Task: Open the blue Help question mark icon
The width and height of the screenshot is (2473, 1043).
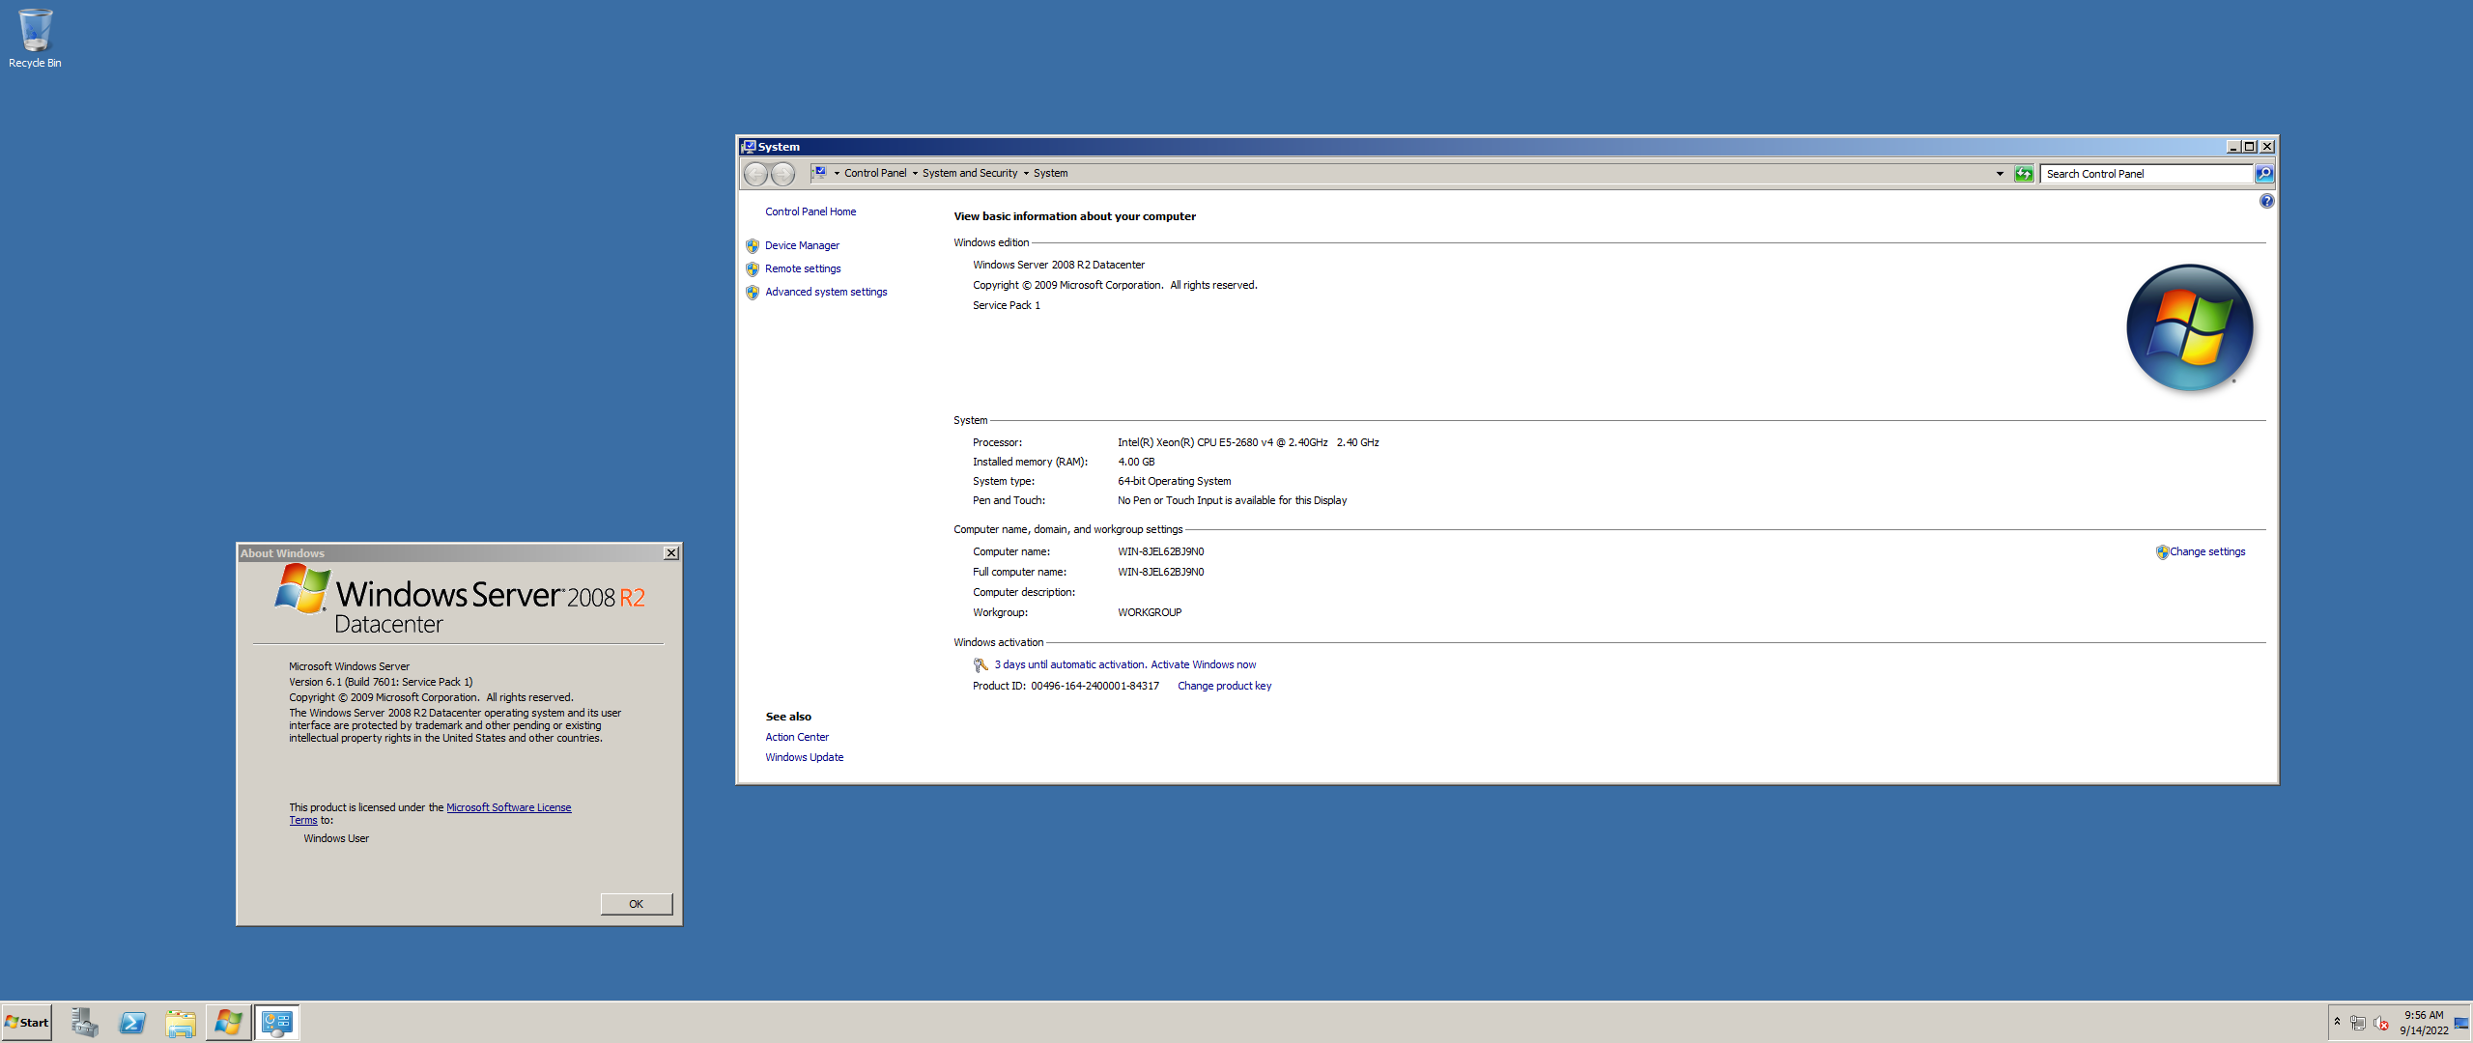Action: coord(2266,201)
